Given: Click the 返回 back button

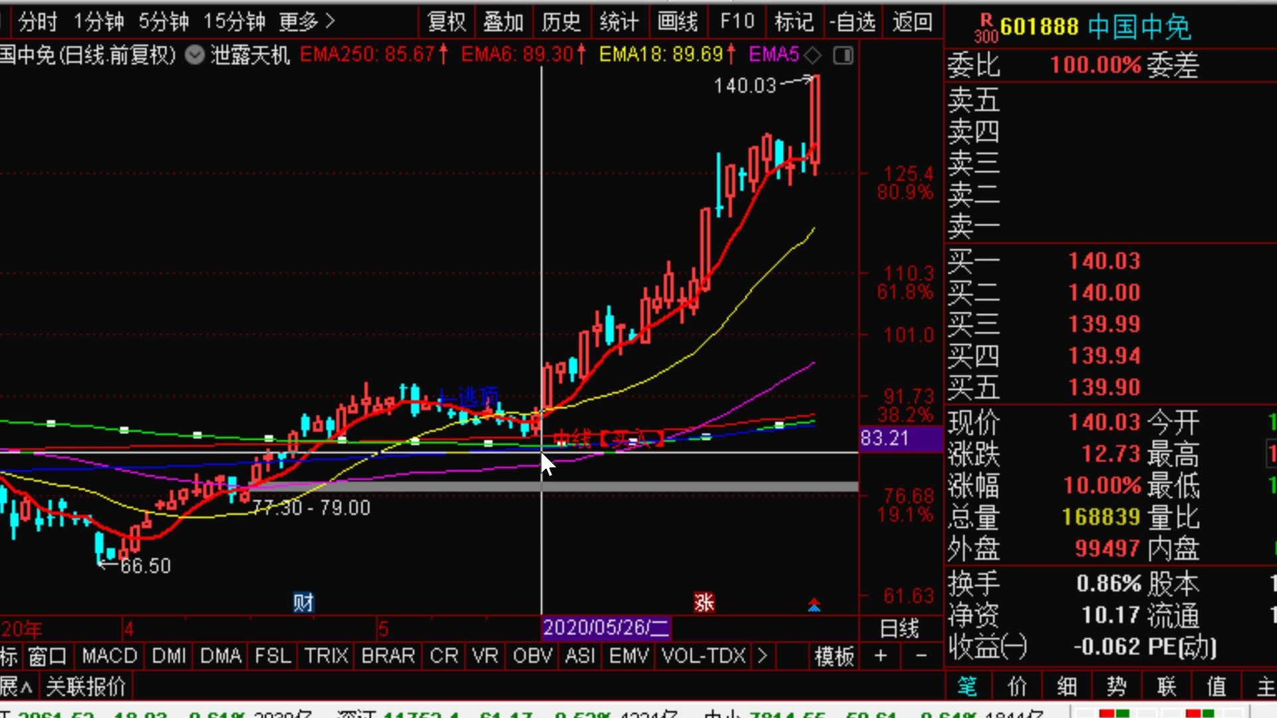Looking at the screenshot, I should tap(913, 22).
